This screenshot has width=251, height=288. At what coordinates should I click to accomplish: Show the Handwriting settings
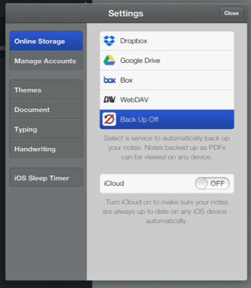[x=46, y=149]
